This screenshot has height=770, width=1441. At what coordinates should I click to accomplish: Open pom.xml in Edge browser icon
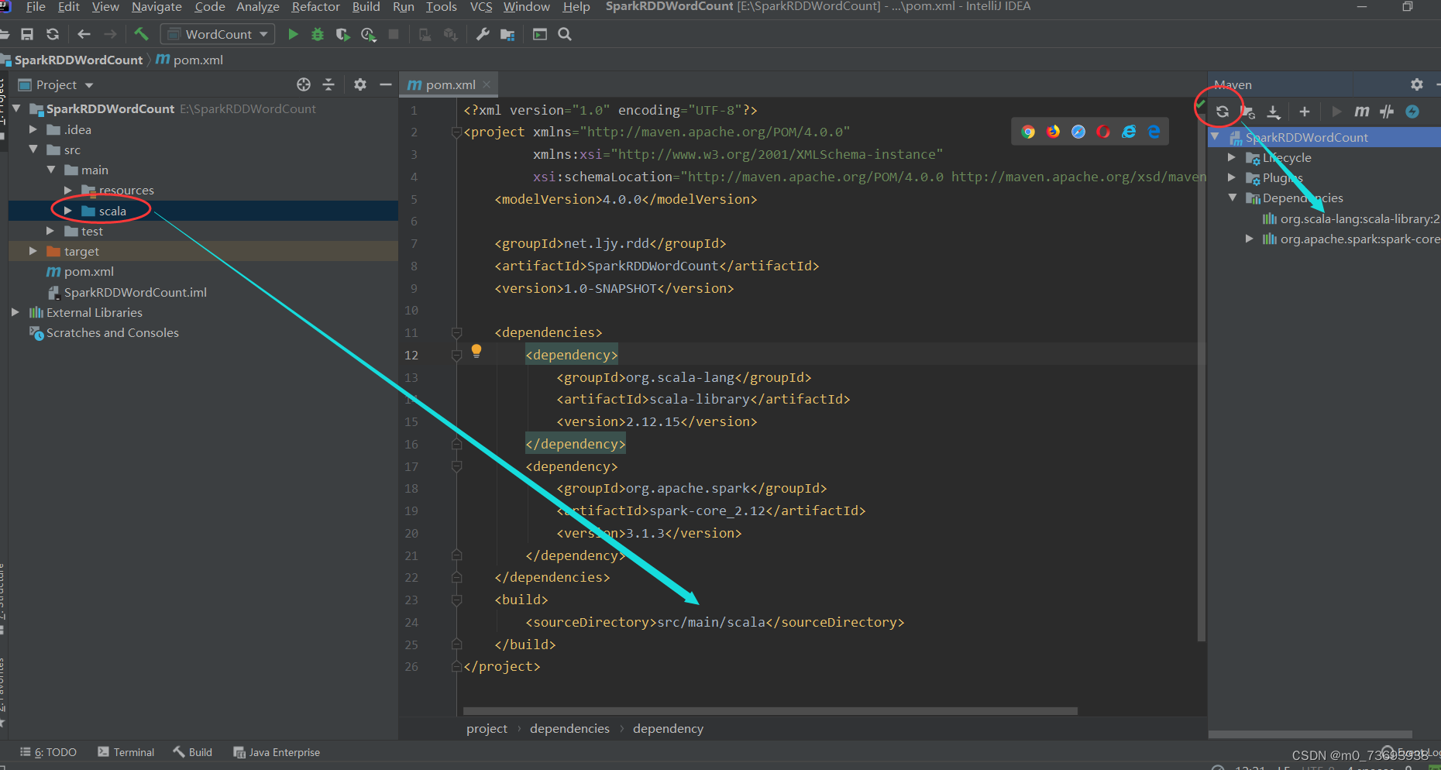[x=1154, y=132]
